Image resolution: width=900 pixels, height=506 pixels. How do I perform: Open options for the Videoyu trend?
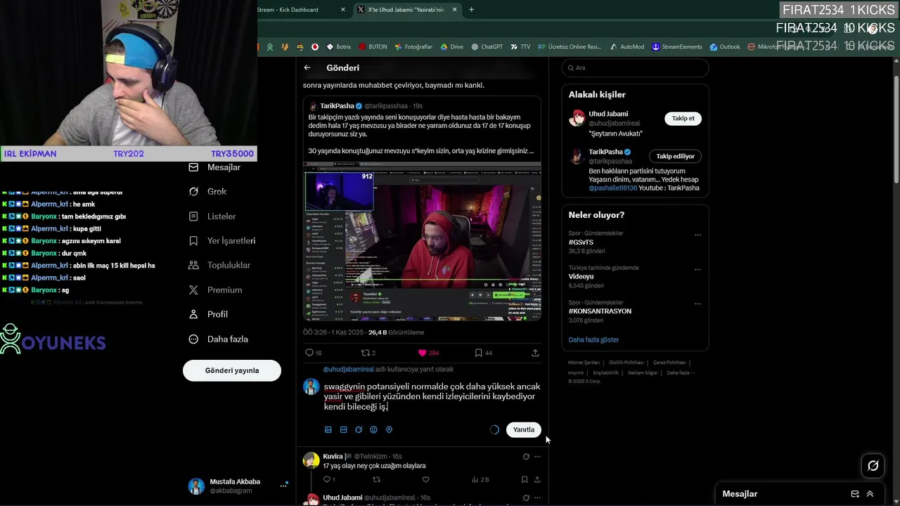(697, 269)
